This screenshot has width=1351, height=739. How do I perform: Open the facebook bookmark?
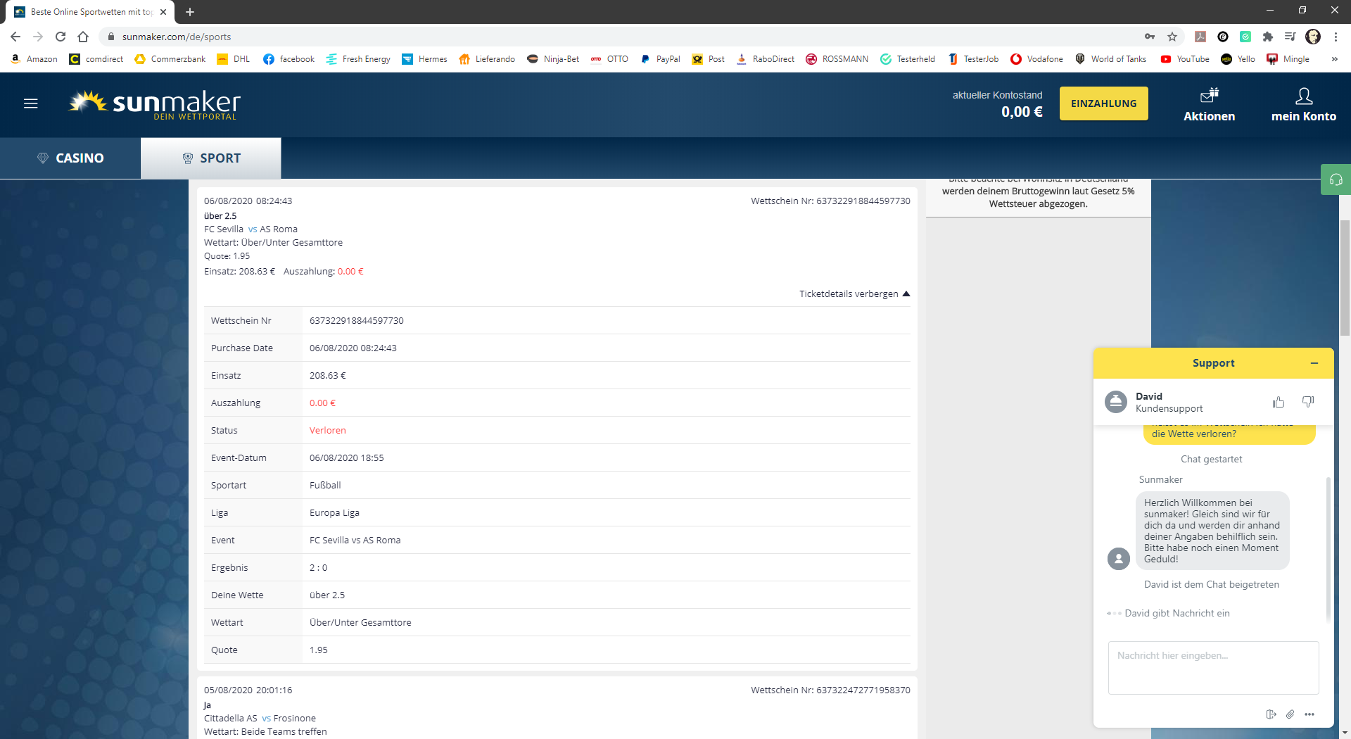tap(288, 59)
